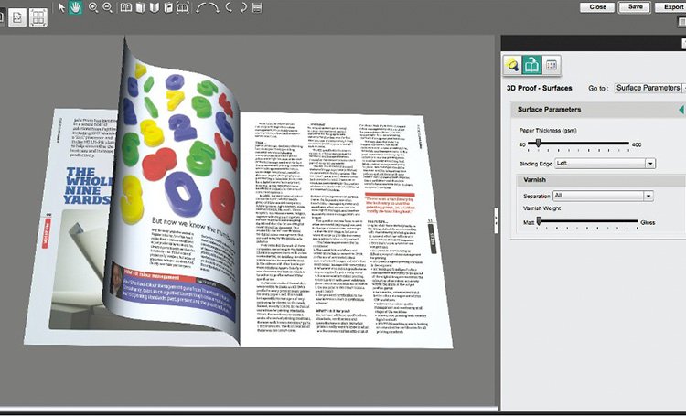The image size is (686, 416).
Task: Open the third grid panel icon
Action: (551, 64)
